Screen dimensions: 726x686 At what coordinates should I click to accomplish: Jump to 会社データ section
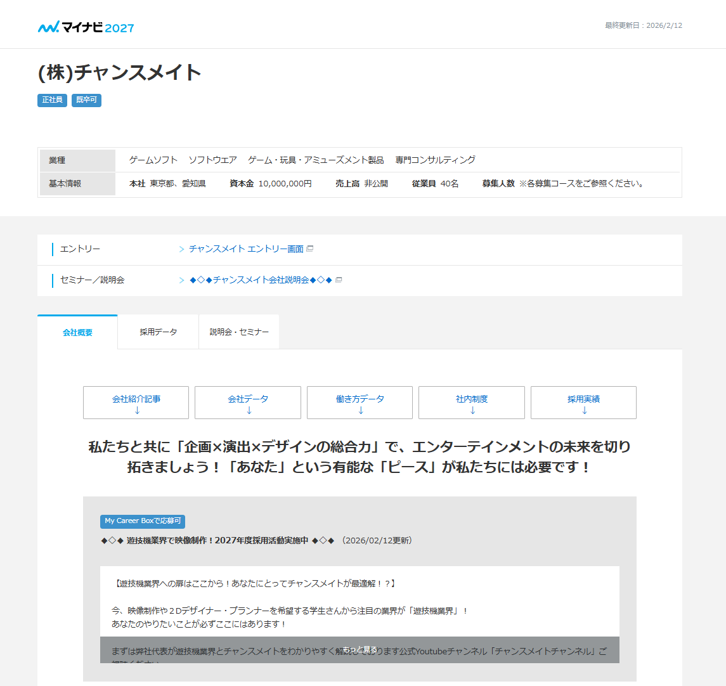tap(248, 403)
